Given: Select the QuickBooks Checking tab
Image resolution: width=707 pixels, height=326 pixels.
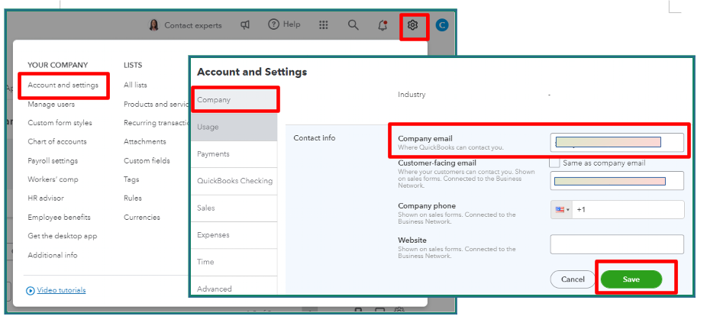Looking at the screenshot, I should (234, 181).
